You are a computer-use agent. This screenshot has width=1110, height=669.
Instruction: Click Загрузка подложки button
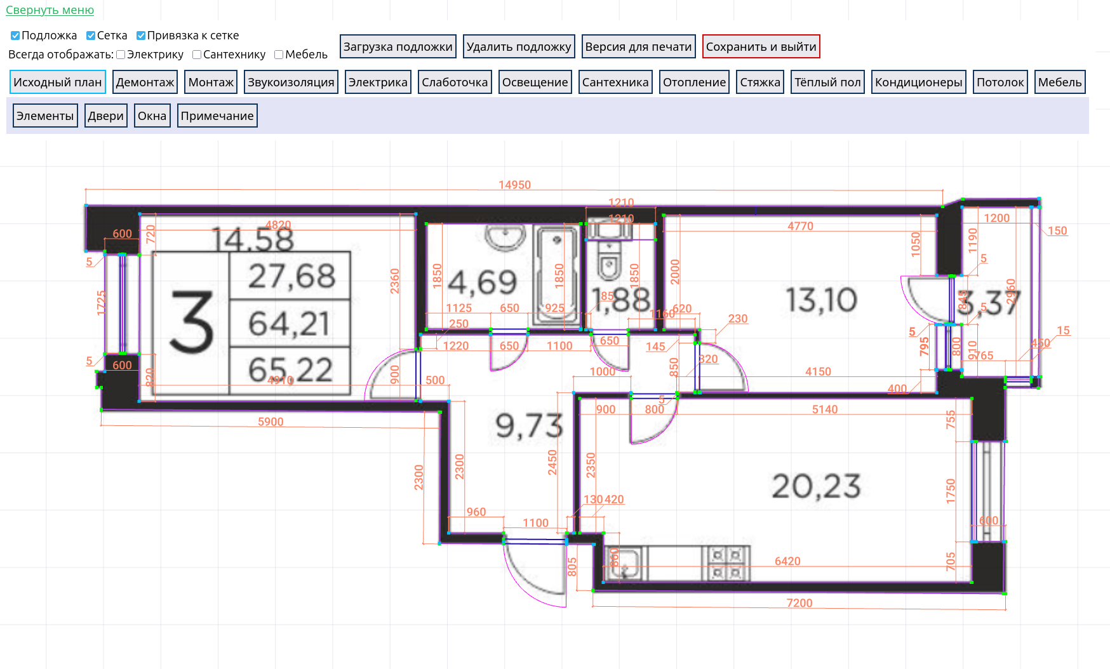(398, 46)
